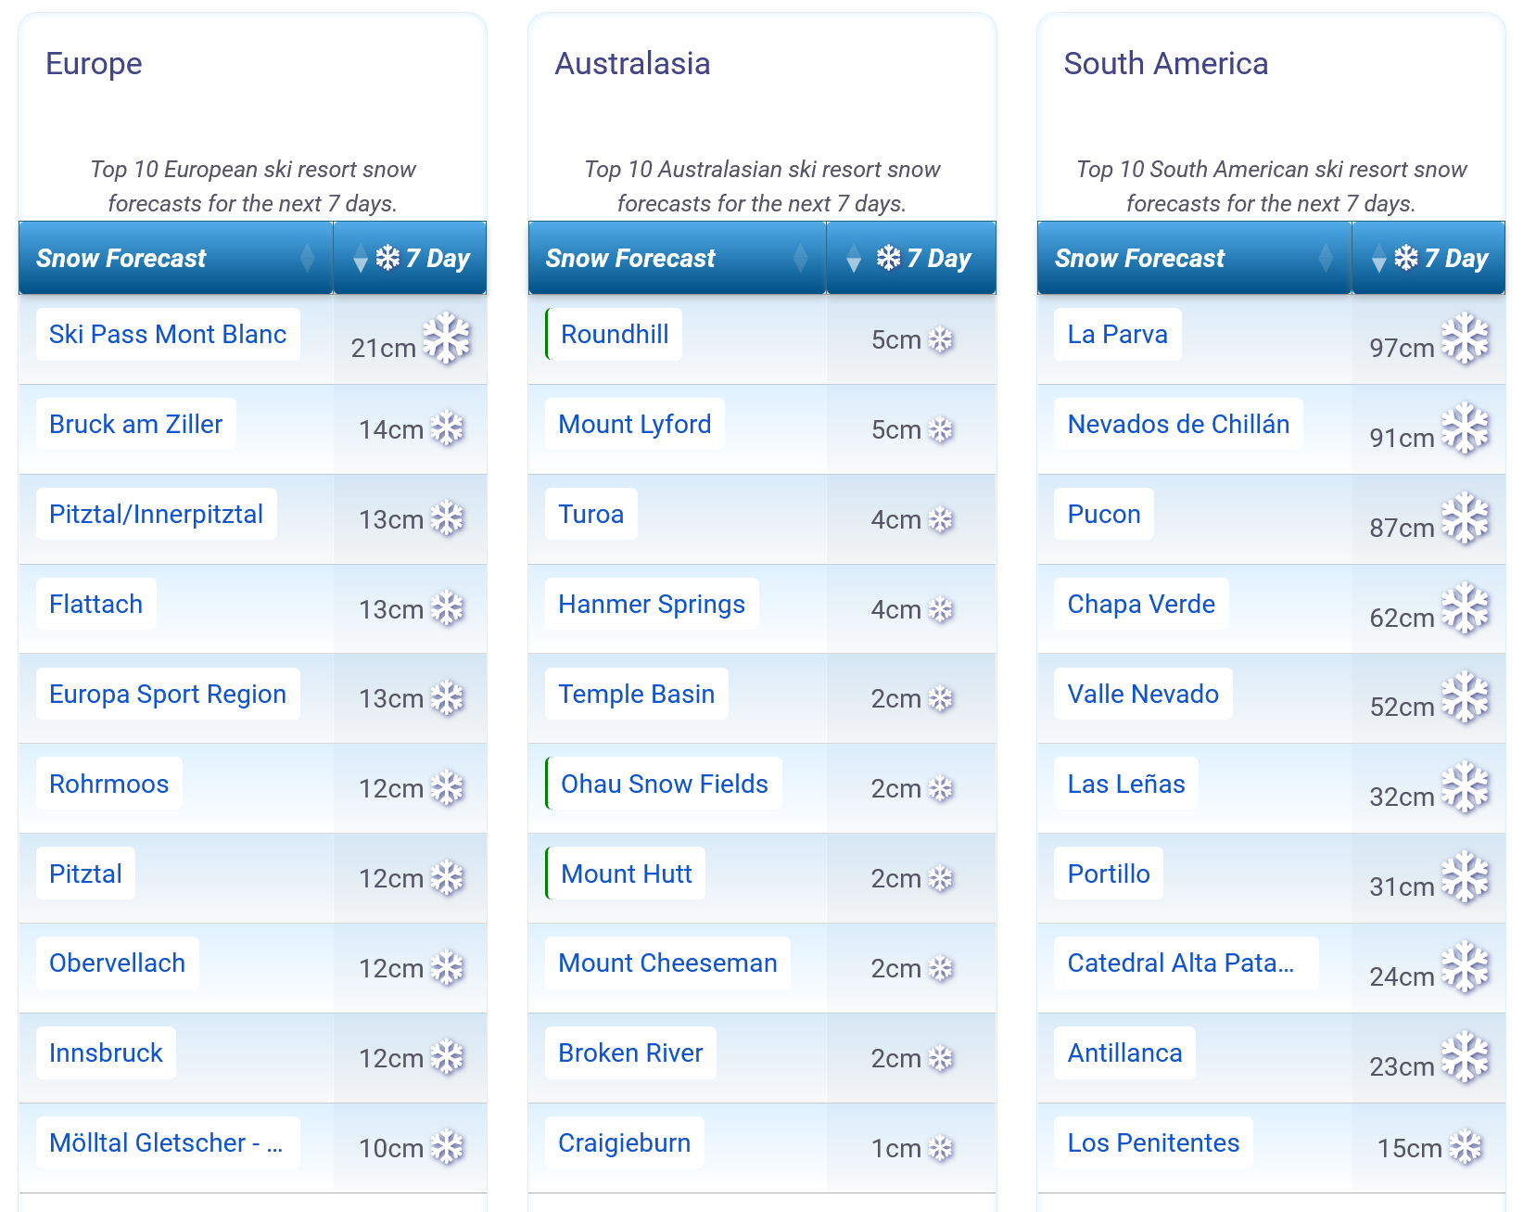The width and height of the screenshot is (1536, 1212).
Task: Open Pitztal/Innerpitztal resort link
Action: (157, 514)
